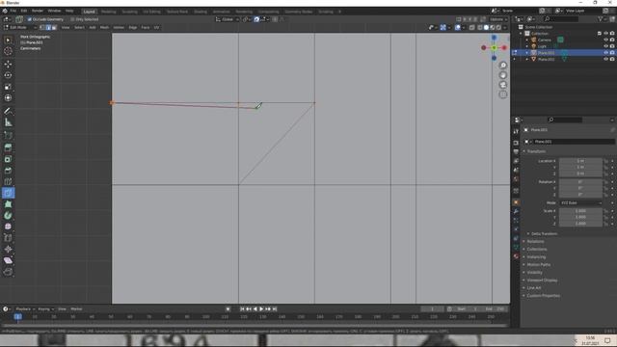The width and height of the screenshot is (617, 347).
Task: Select the Rotate tool
Action: pos(8,75)
